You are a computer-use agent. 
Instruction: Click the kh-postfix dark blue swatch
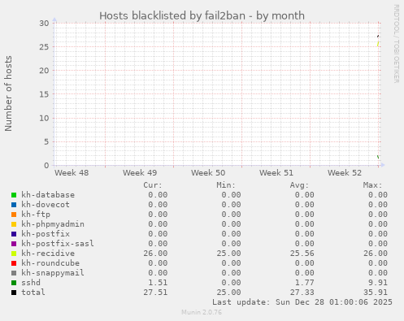[14, 234]
